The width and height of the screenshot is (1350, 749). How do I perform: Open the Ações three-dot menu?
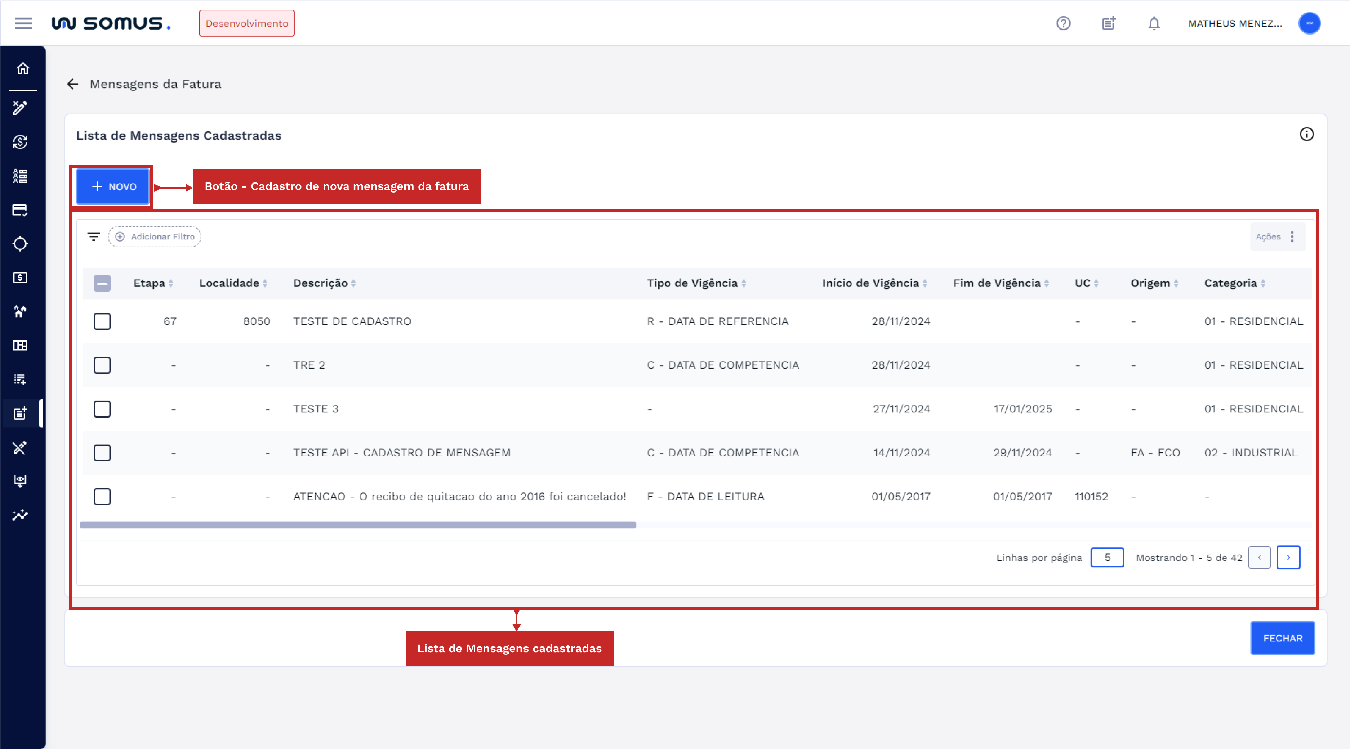(x=1292, y=236)
